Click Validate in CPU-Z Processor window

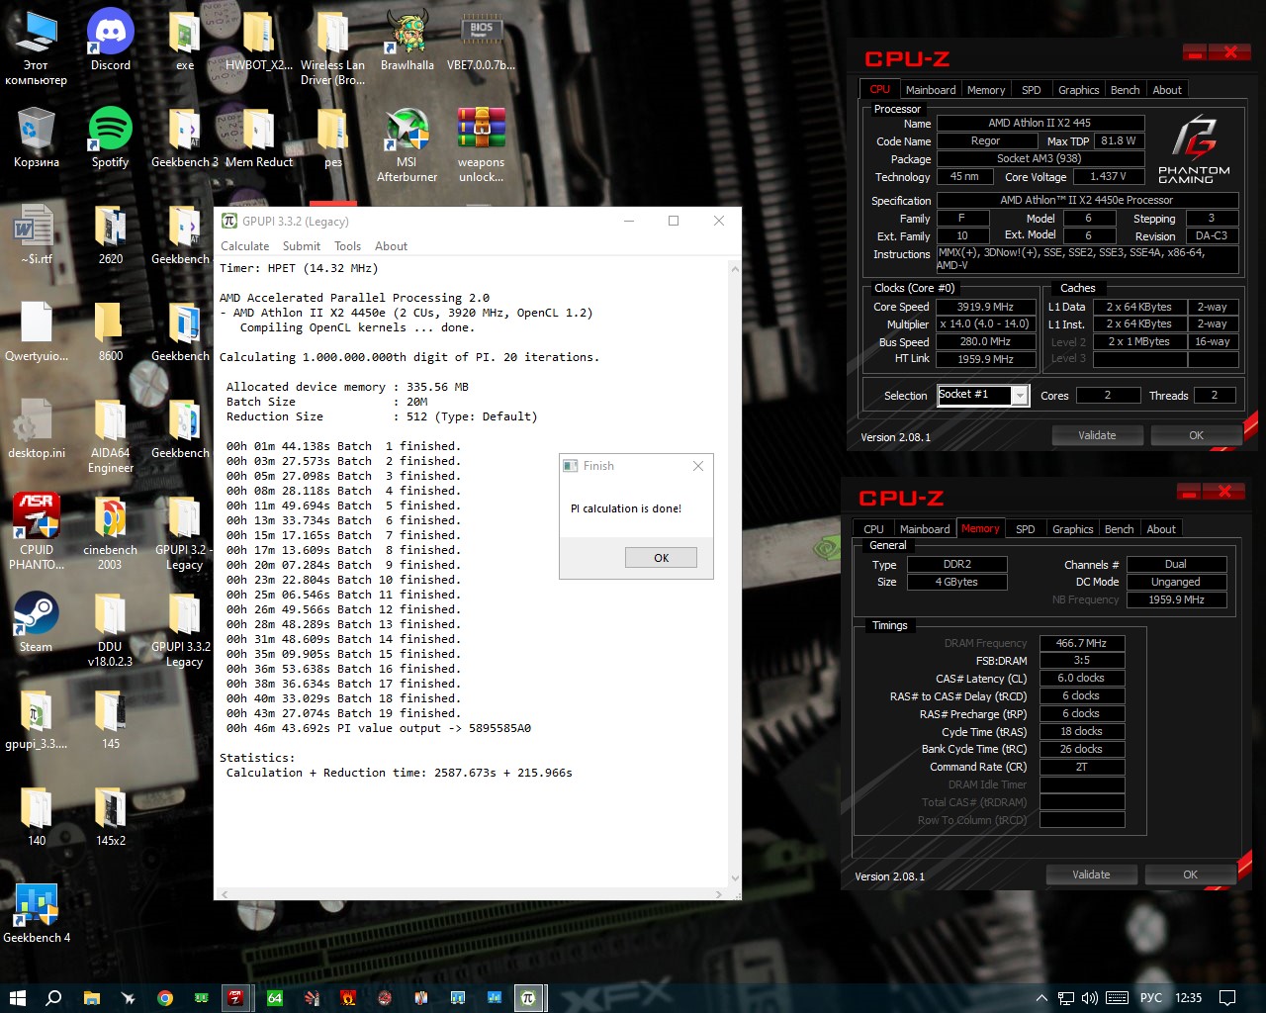coord(1097,435)
